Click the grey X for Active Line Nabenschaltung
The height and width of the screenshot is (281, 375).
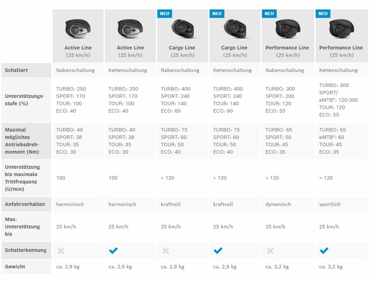coord(61,250)
